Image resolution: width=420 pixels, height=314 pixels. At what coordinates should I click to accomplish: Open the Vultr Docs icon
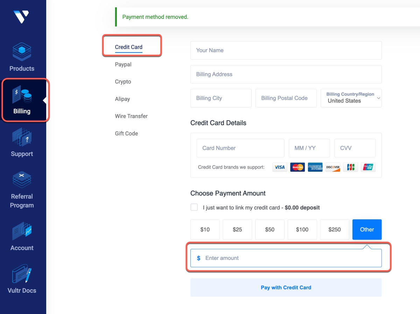22,274
